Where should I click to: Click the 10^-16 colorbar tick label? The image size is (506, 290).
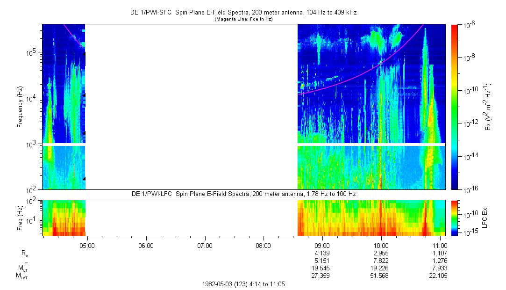tap(470, 190)
